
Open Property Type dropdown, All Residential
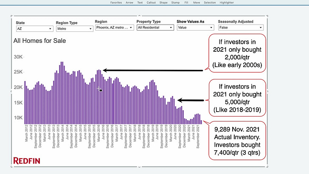coord(155,28)
